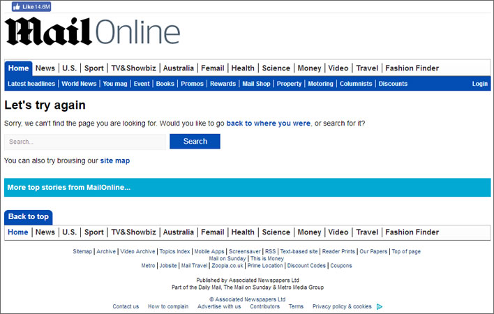This screenshot has height=314, width=494.
Task: Click the Back to top button
Action: tap(29, 217)
